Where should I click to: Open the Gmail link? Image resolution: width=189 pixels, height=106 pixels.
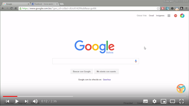click(x=151, y=15)
